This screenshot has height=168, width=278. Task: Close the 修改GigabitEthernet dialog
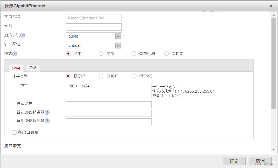(271, 6)
